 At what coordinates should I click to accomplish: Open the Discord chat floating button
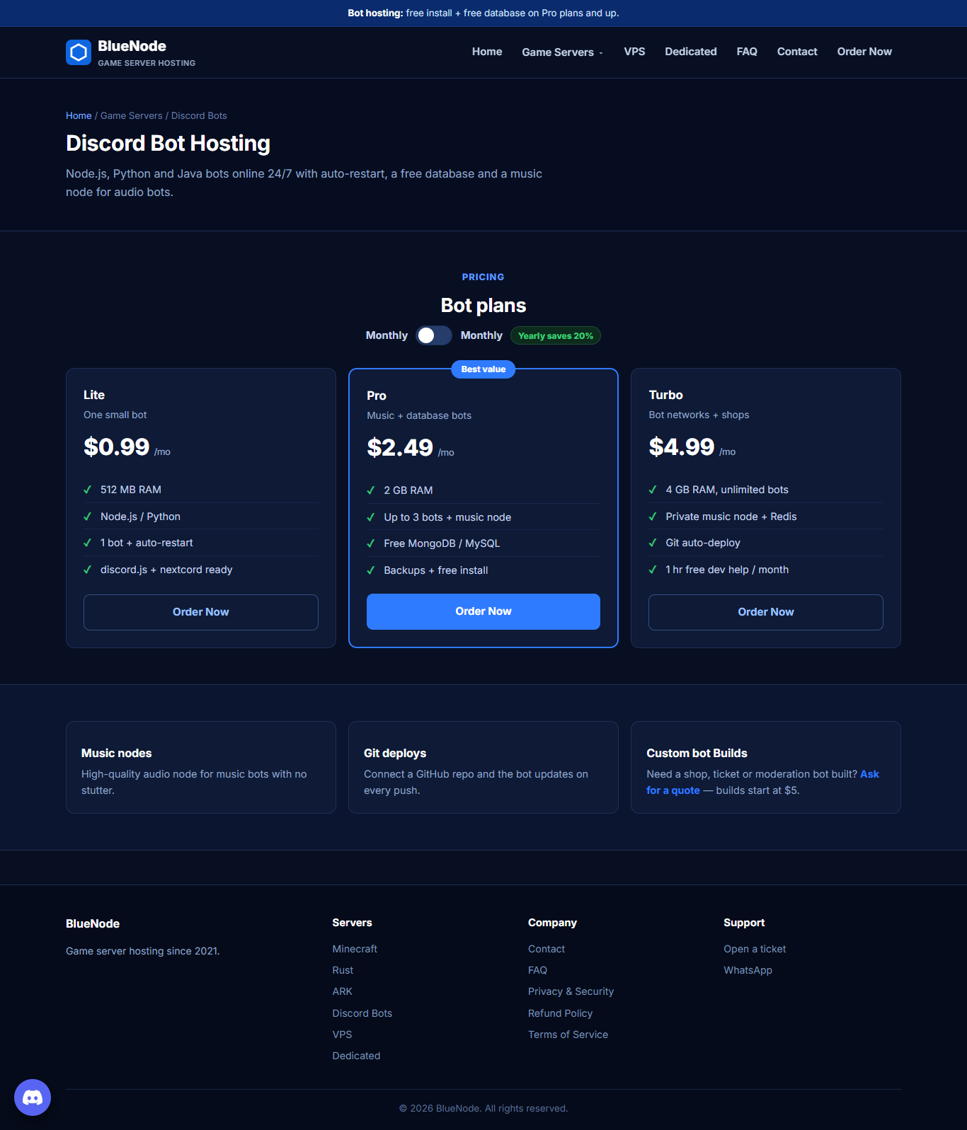click(33, 1097)
